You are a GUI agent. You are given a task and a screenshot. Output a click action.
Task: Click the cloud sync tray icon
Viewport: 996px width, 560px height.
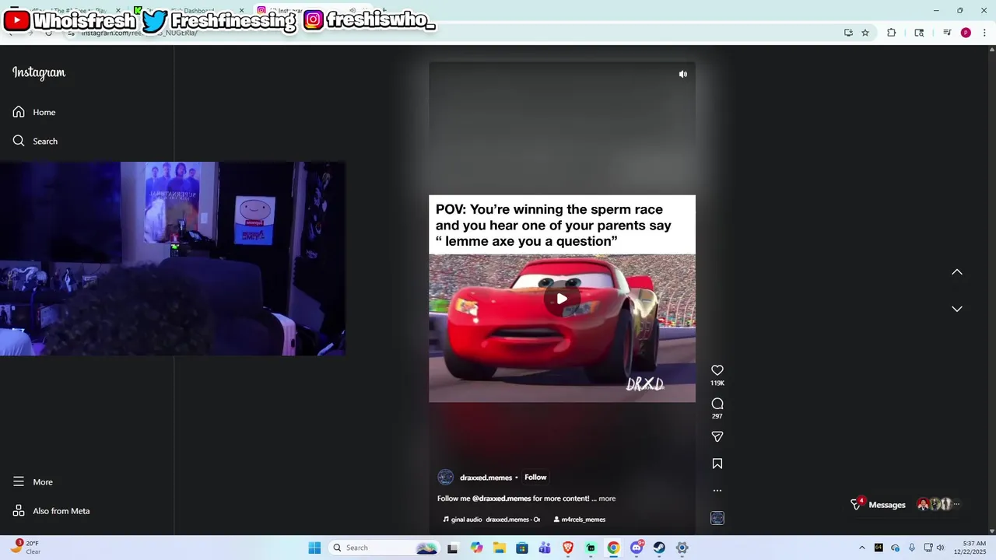click(x=895, y=548)
